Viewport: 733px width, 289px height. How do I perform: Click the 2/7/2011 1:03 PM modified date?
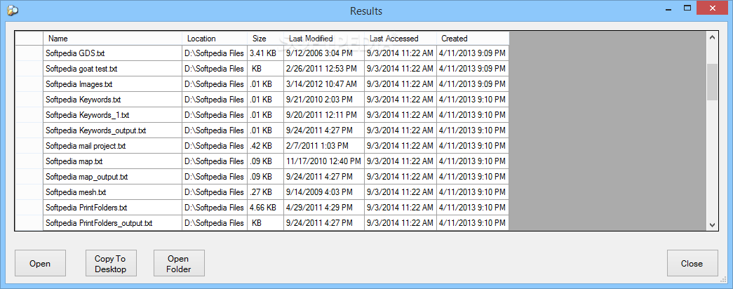click(324, 146)
